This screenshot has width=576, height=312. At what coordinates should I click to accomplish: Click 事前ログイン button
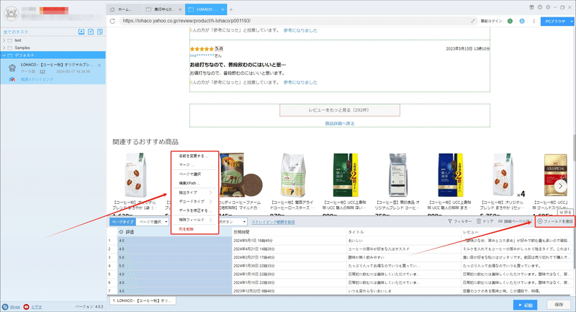491,22
